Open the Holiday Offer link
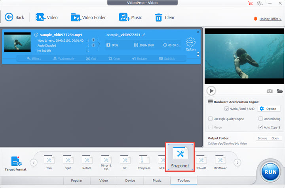Image resolution: width=285 pixels, height=188 pixels. [270, 19]
